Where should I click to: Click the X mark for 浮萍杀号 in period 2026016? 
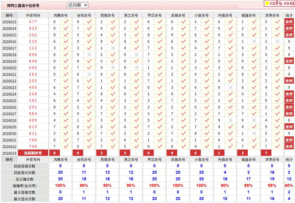tap(277, 41)
